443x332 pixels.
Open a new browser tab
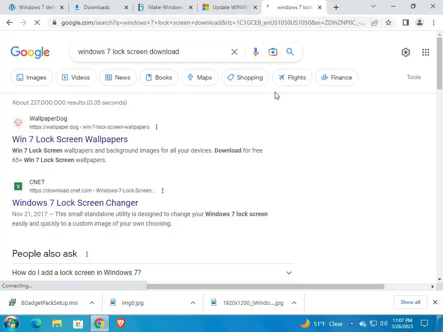[x=336, y=8]
